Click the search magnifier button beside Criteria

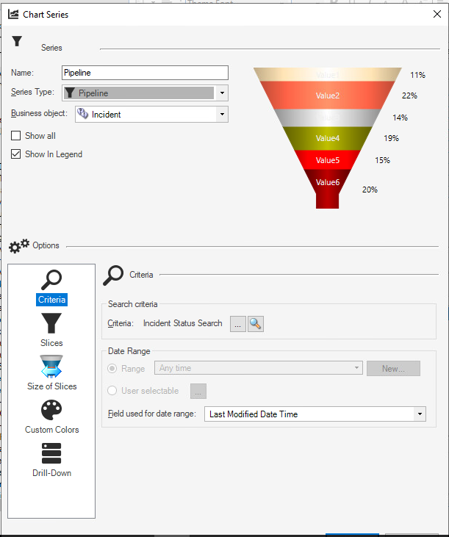click(x=256, y=324)
